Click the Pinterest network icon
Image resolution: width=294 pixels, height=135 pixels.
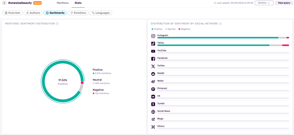pyautogui.click(x=153, y=89)
